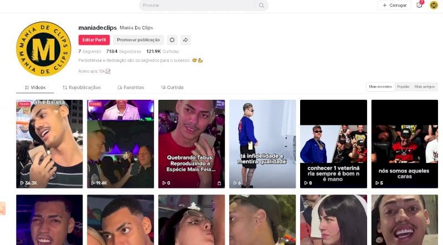Sort videos by Mais antigos
The image size is (443, 245).
(x=424, y=86)
